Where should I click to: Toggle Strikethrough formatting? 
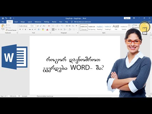(x=30, y=29)
